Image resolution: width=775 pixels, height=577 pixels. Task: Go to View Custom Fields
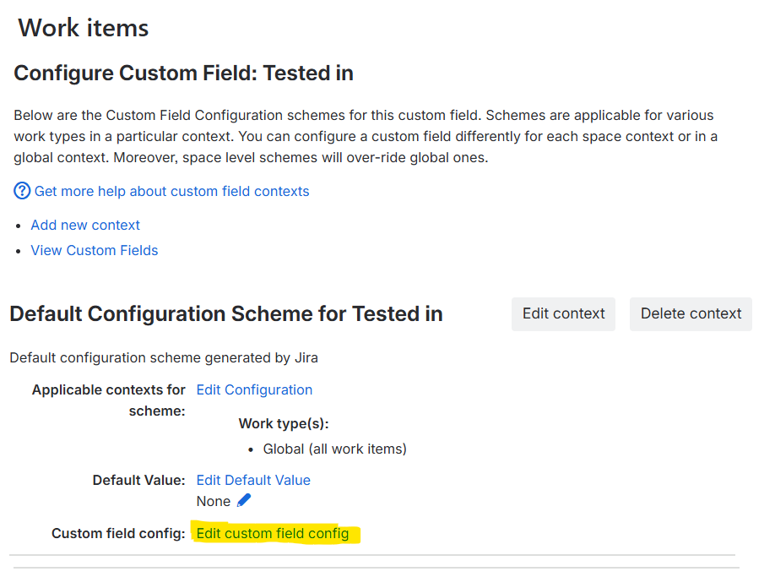(x=95, y=250)
